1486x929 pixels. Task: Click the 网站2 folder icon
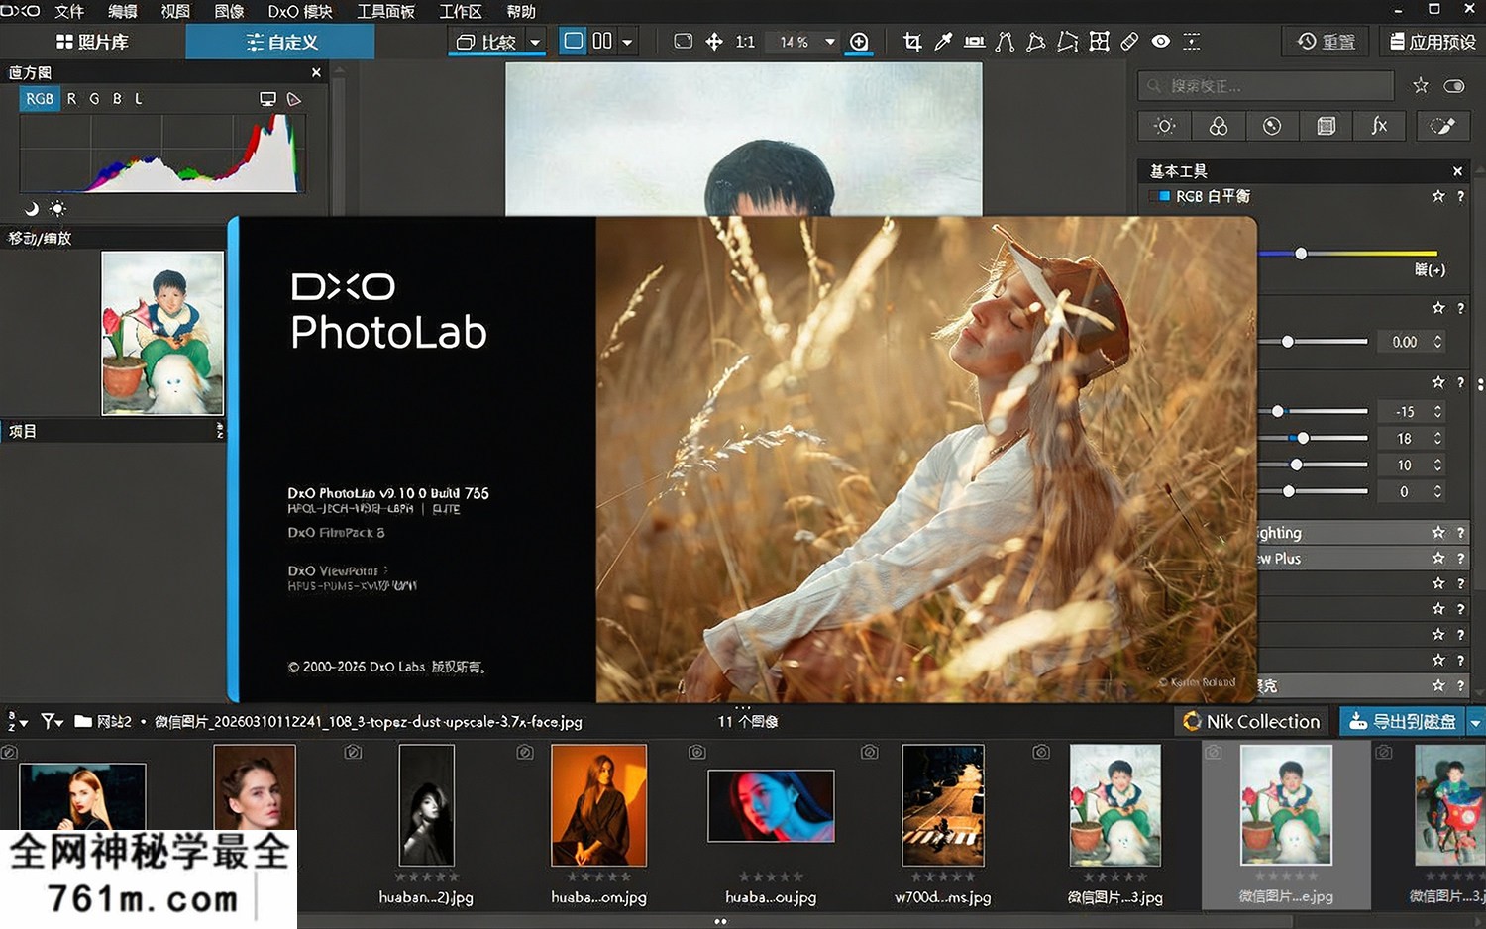click(x=83, y=722)
